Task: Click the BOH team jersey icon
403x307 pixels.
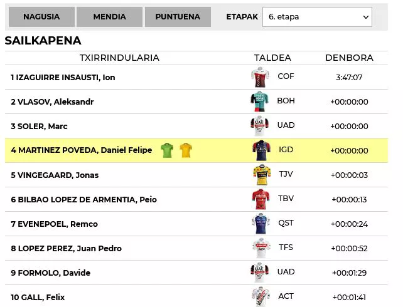Action: coord(259,101)
